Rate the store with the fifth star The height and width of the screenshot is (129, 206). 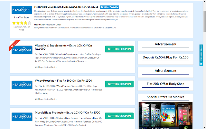point(29,23)
